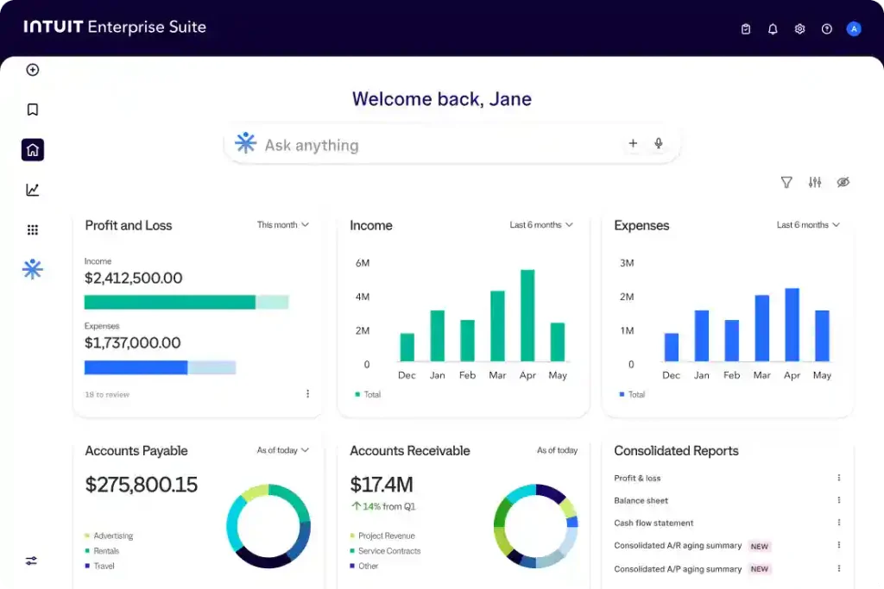Click the 18 to review link
The width and height of the screenshot is (884, 589).
tap(107, 395)
